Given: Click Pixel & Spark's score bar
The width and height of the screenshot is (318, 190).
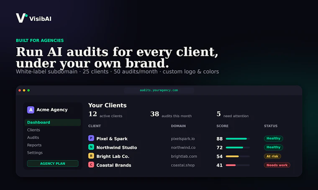Looking at the screenshot, I should [238, 139].
